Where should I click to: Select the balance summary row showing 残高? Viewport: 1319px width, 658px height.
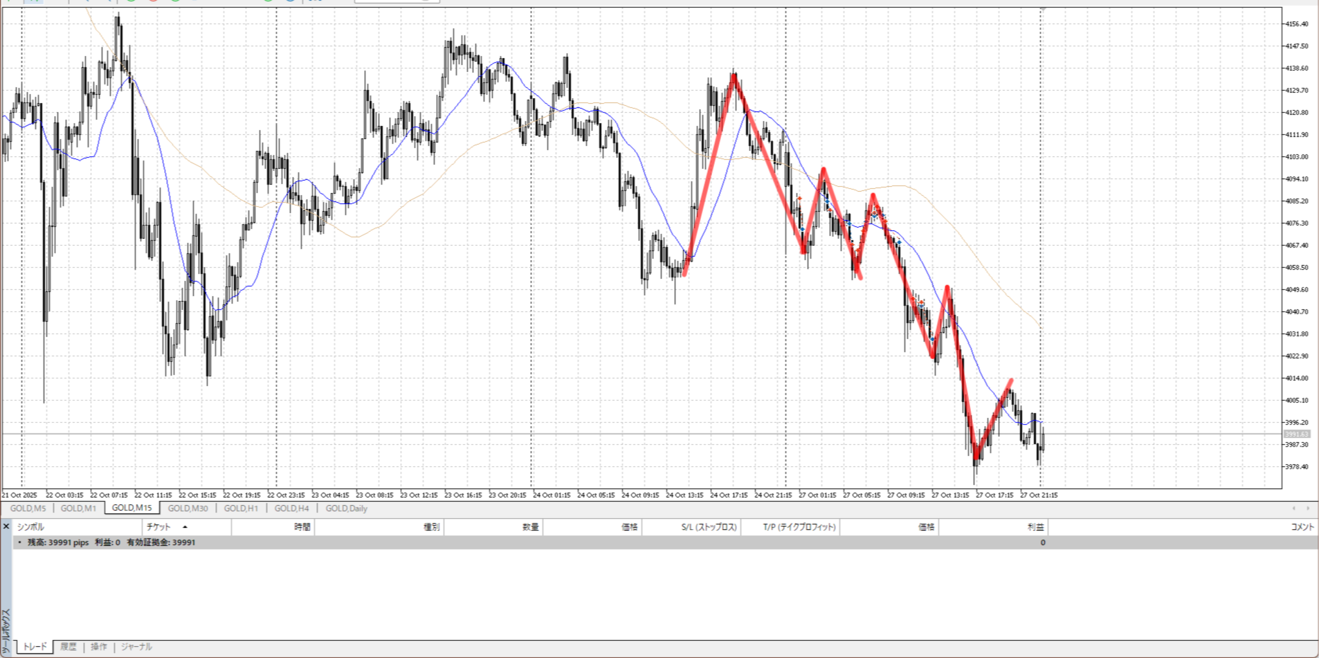111,542
